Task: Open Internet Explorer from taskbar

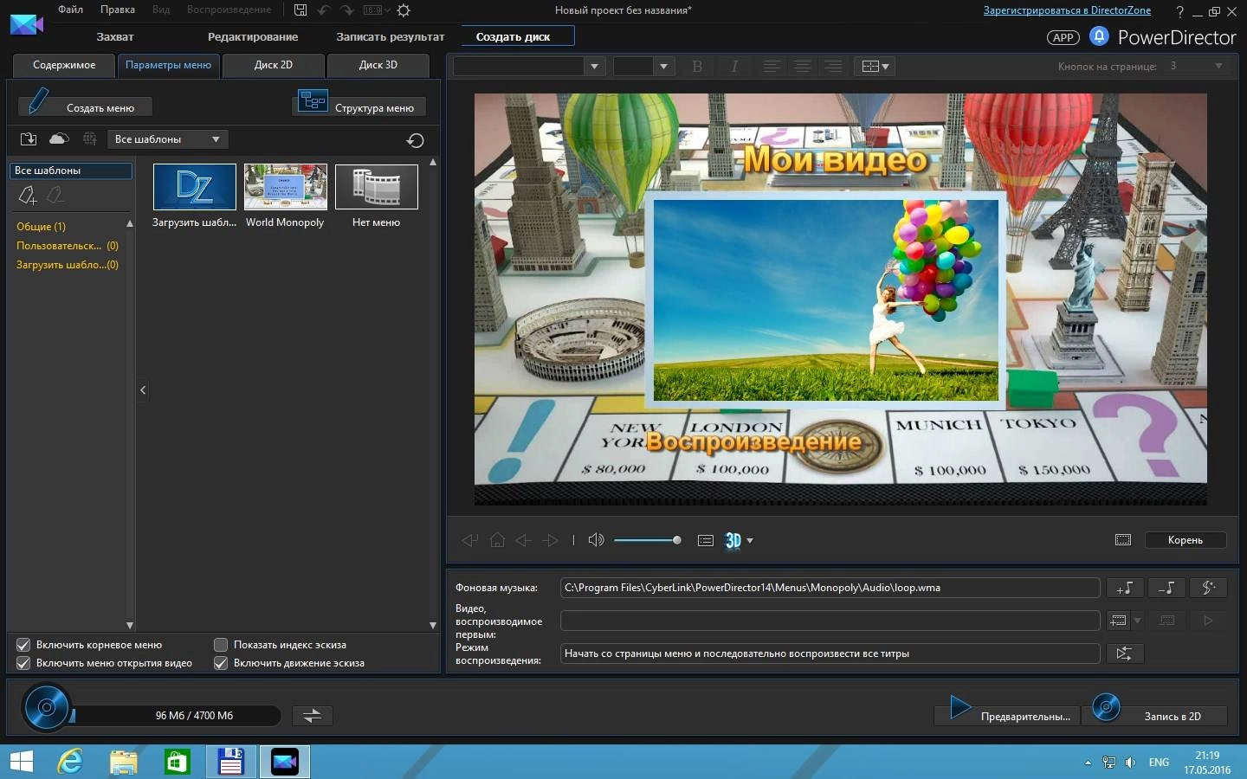Action: 70,762
